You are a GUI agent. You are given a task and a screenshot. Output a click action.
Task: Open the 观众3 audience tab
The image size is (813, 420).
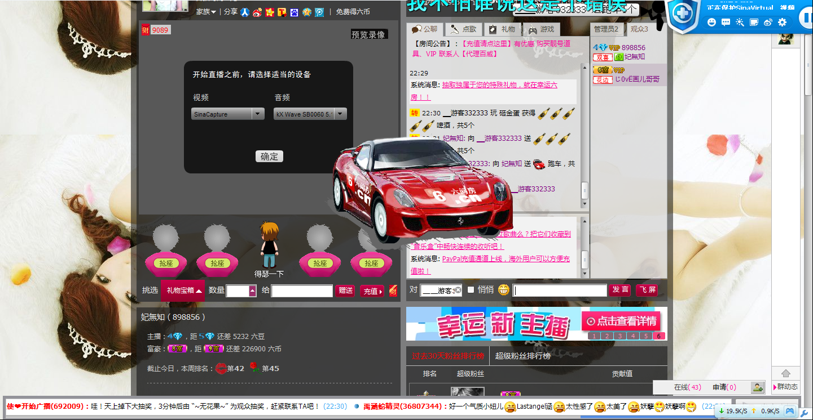click(x=639, y=29)
